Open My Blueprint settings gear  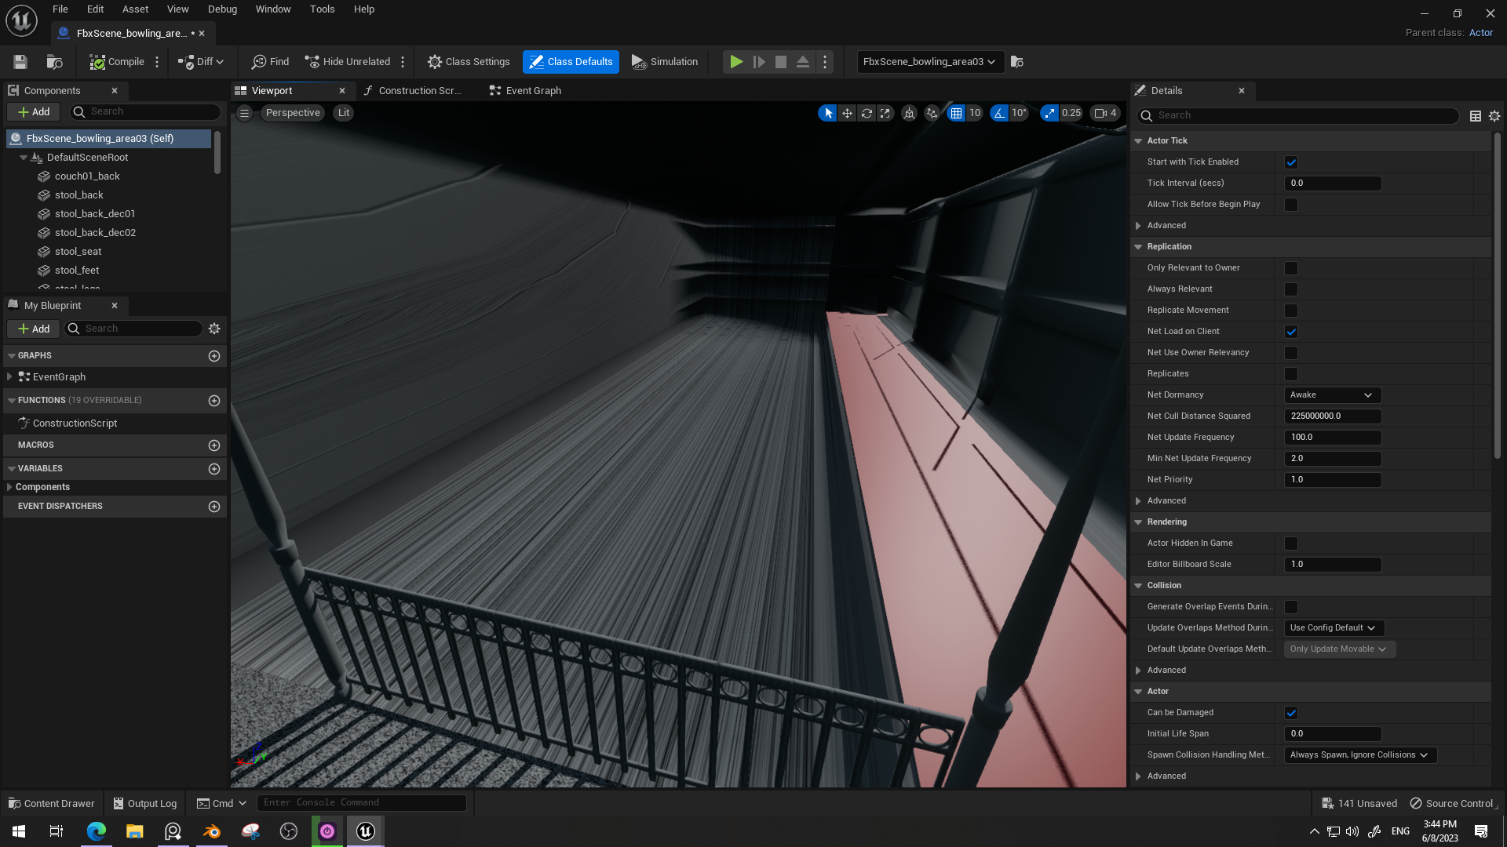coord(214,329)
